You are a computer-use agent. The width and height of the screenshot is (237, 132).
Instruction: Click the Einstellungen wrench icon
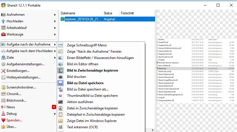[3, 71]
